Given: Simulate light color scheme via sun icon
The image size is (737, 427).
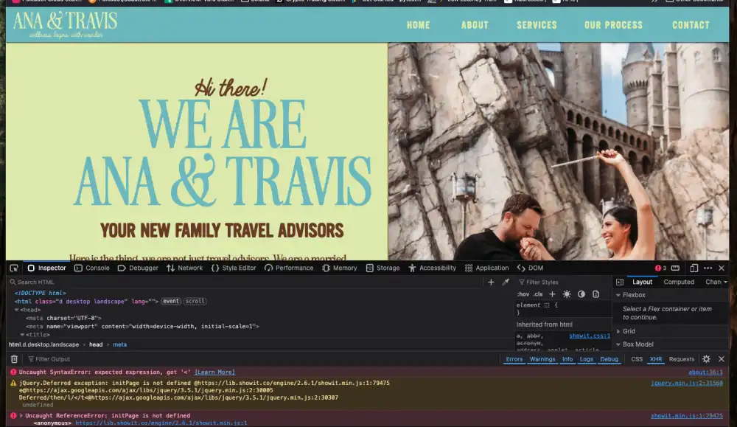Looking at the screenshot, I should point(567,293).
